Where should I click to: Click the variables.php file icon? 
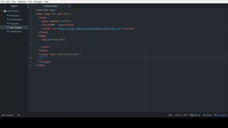(x=8, y=31)
